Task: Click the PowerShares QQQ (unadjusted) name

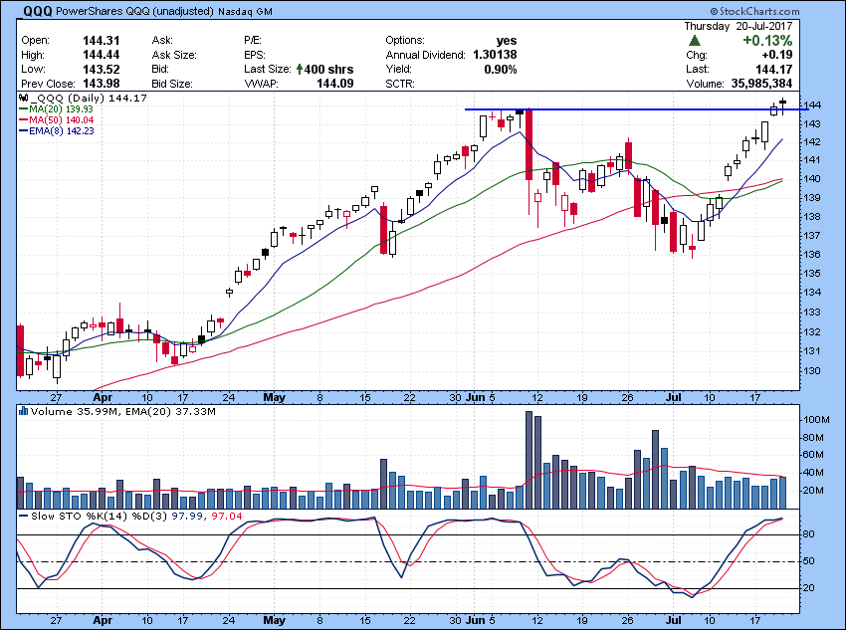Action: click(134, 11)
